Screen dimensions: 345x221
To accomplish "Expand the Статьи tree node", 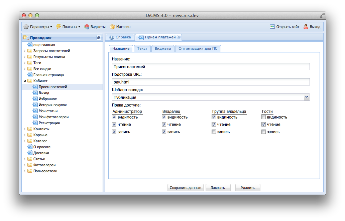I will [x=25, y=159].
